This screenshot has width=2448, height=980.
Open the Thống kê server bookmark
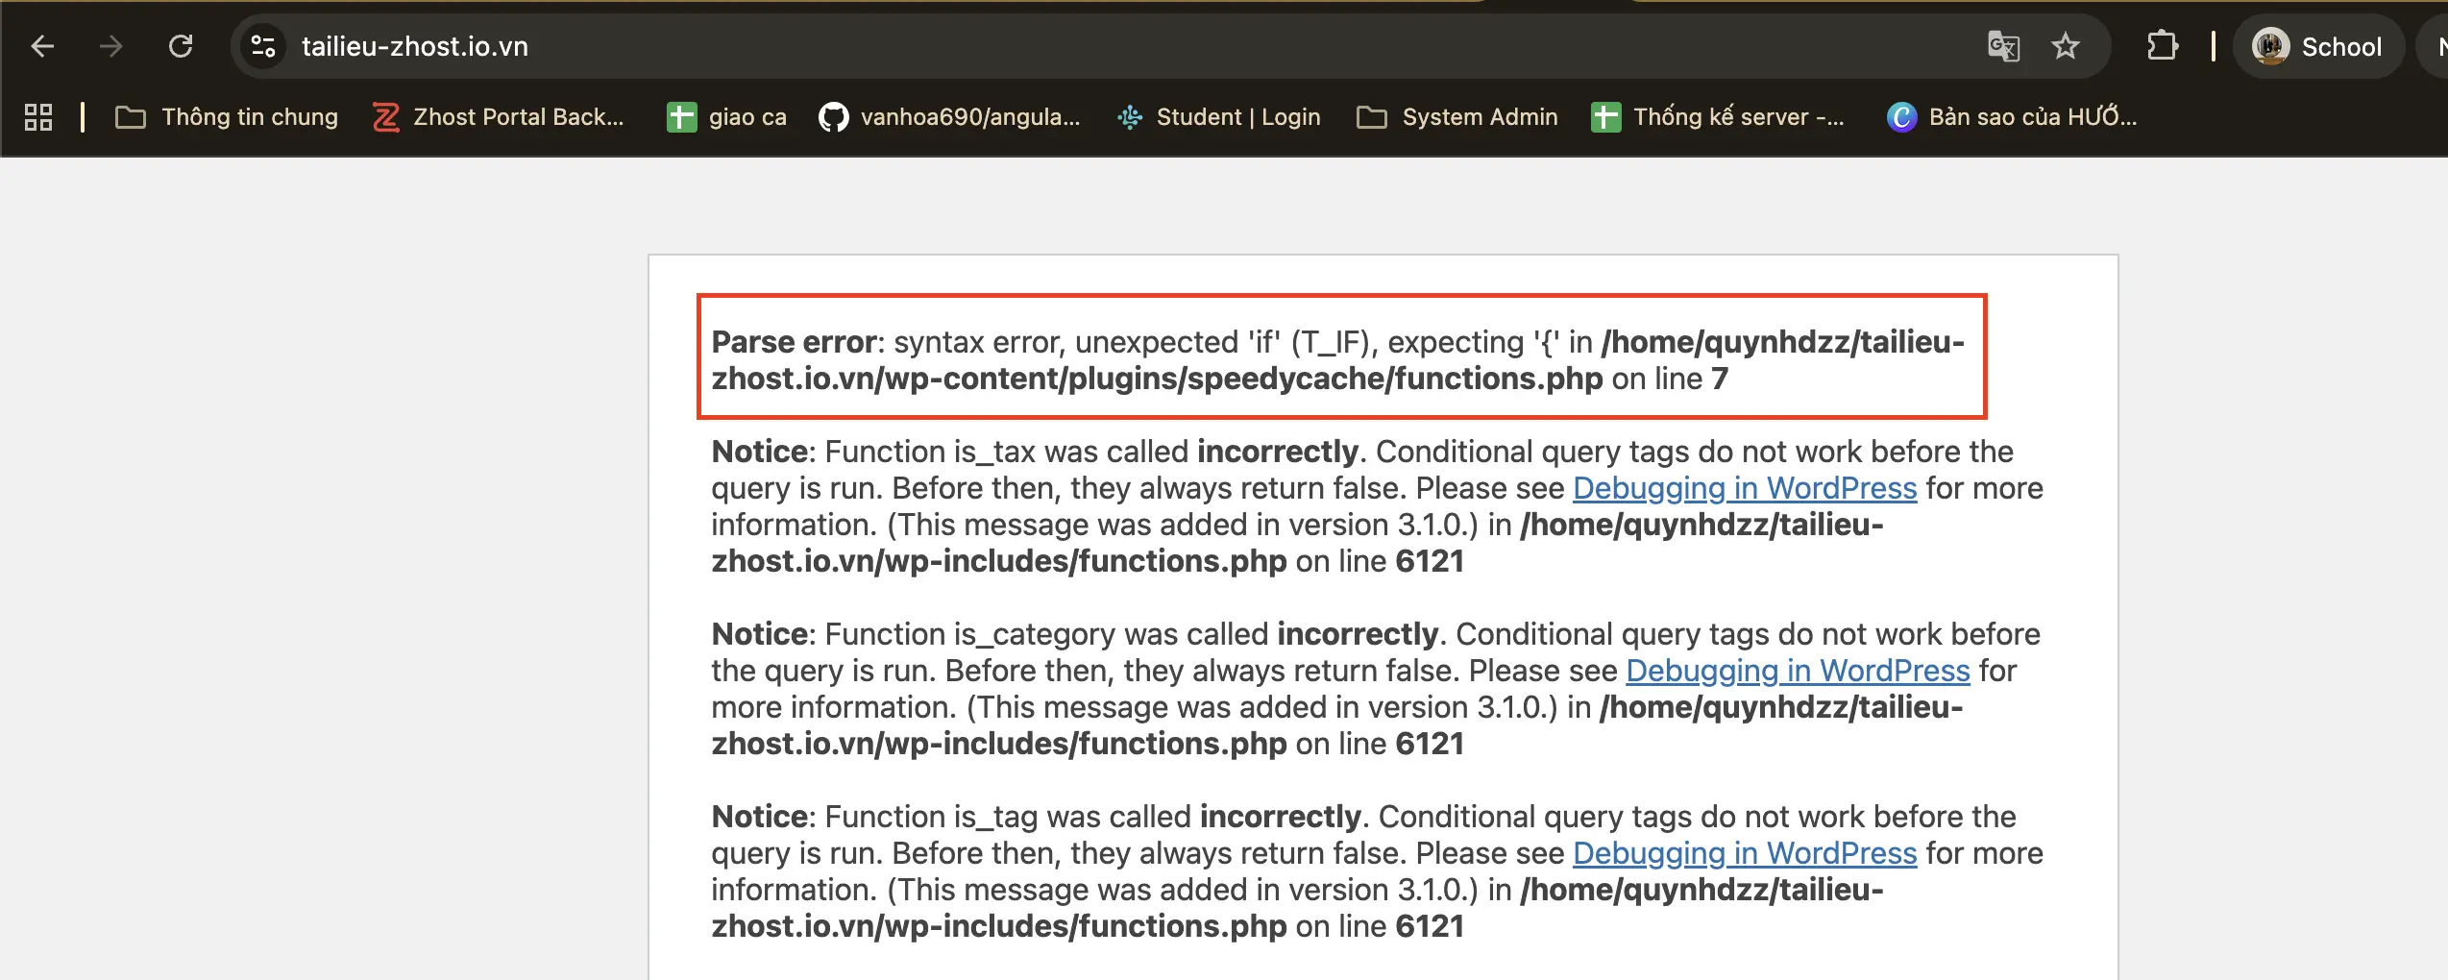(1718, 117)
